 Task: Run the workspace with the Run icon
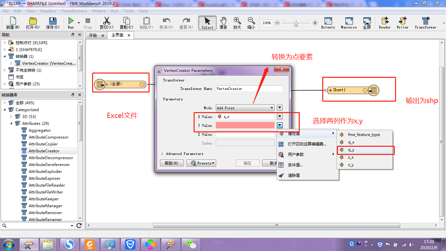[x=71, y=21]
